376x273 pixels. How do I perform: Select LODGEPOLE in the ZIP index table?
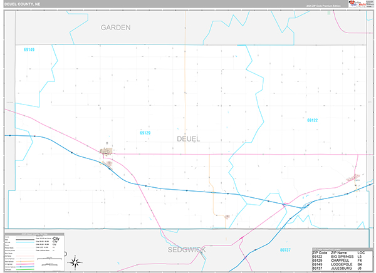342,264
